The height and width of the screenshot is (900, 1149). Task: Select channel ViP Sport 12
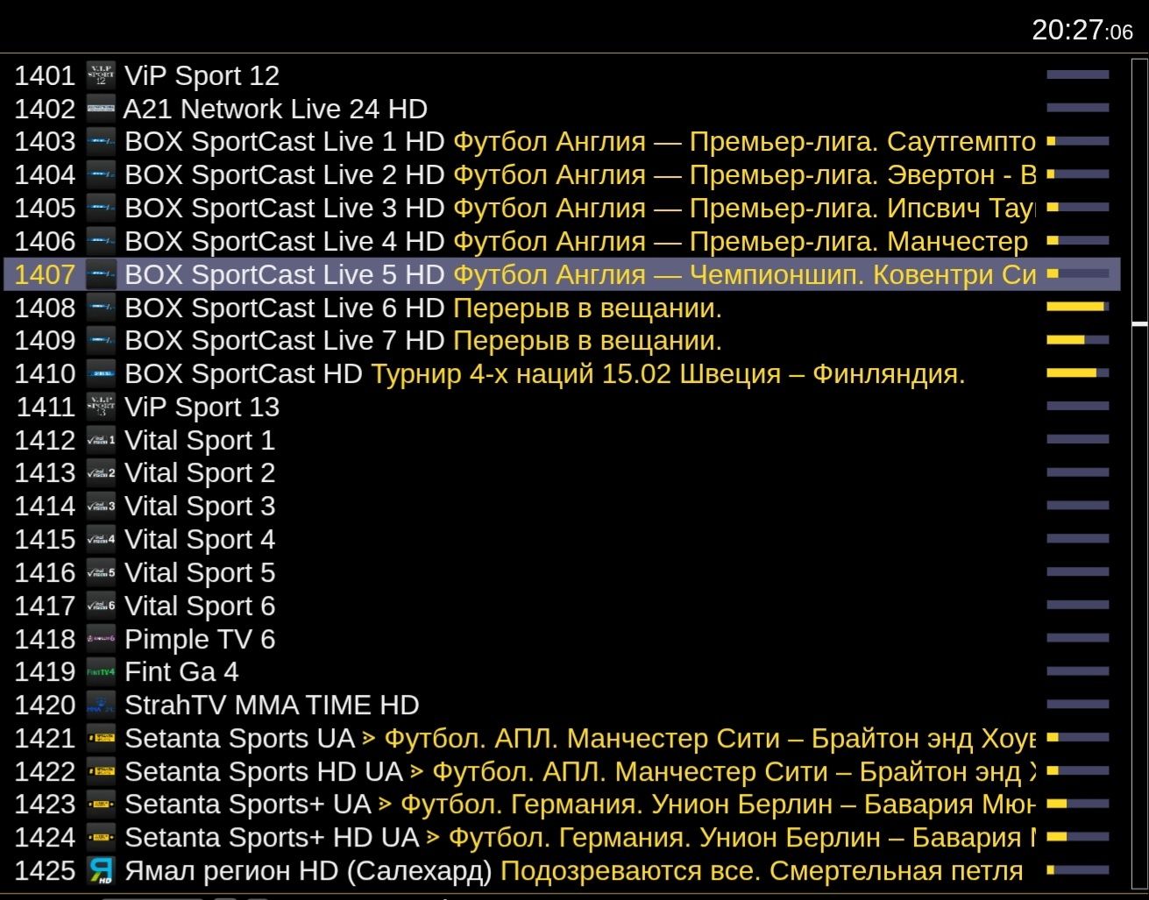562,75
